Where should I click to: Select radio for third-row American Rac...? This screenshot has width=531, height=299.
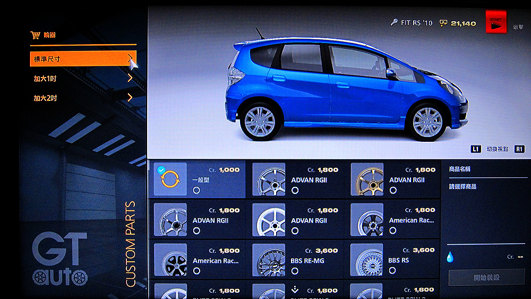point(196,271)
